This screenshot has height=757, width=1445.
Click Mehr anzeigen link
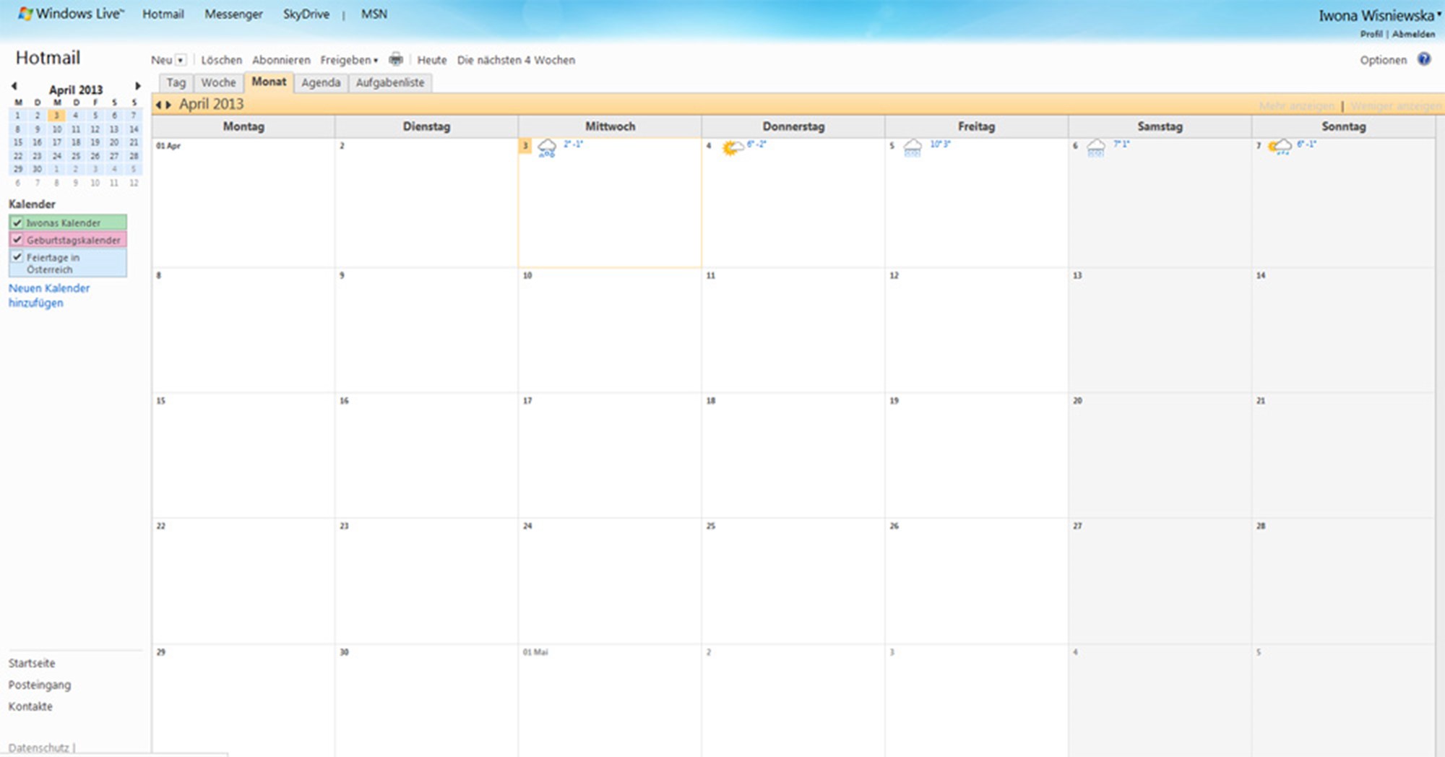1296,106
